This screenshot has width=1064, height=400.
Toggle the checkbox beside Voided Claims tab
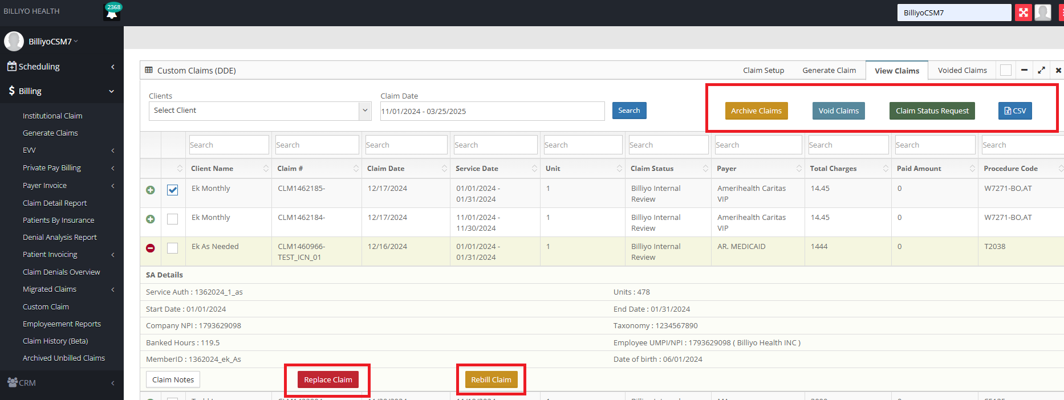tap(1006, 70)
